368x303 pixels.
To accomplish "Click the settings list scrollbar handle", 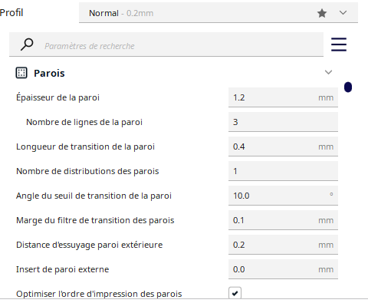I will pos(348,87).
